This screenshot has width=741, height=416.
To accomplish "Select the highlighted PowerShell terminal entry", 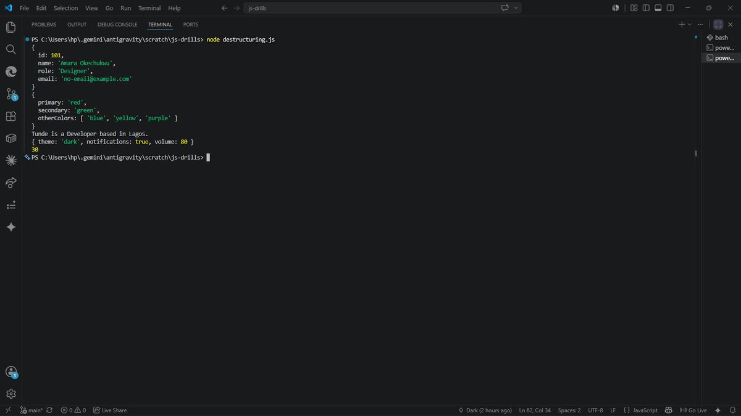I will [x=721, y=58].
